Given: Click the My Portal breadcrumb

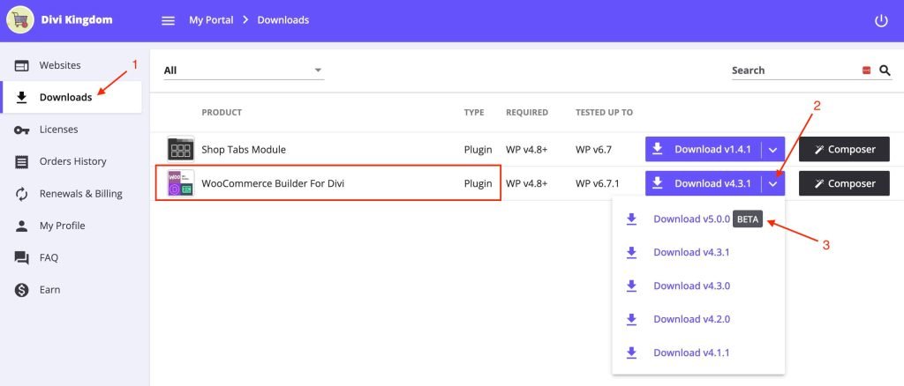Looking at the screenshot, I should tap(211, 20).
